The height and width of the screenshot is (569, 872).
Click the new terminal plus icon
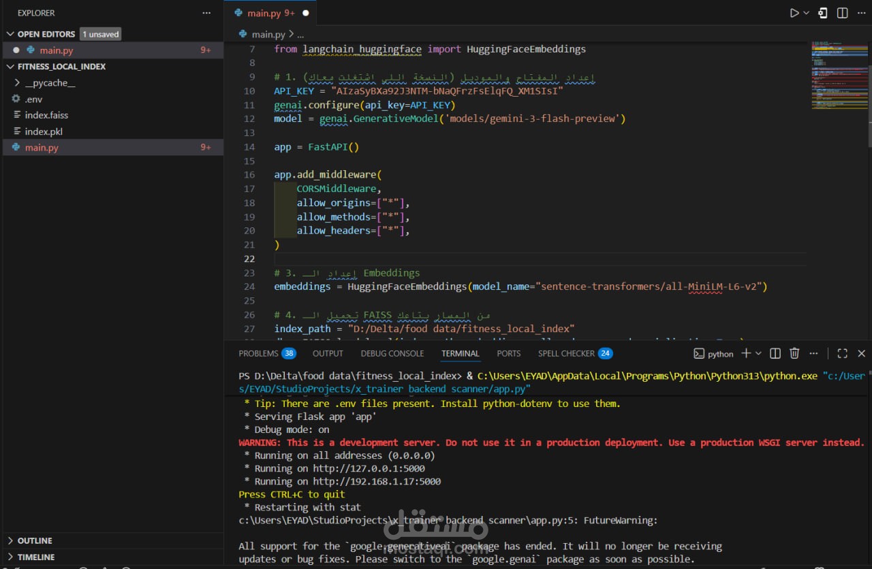coord(746,353)
